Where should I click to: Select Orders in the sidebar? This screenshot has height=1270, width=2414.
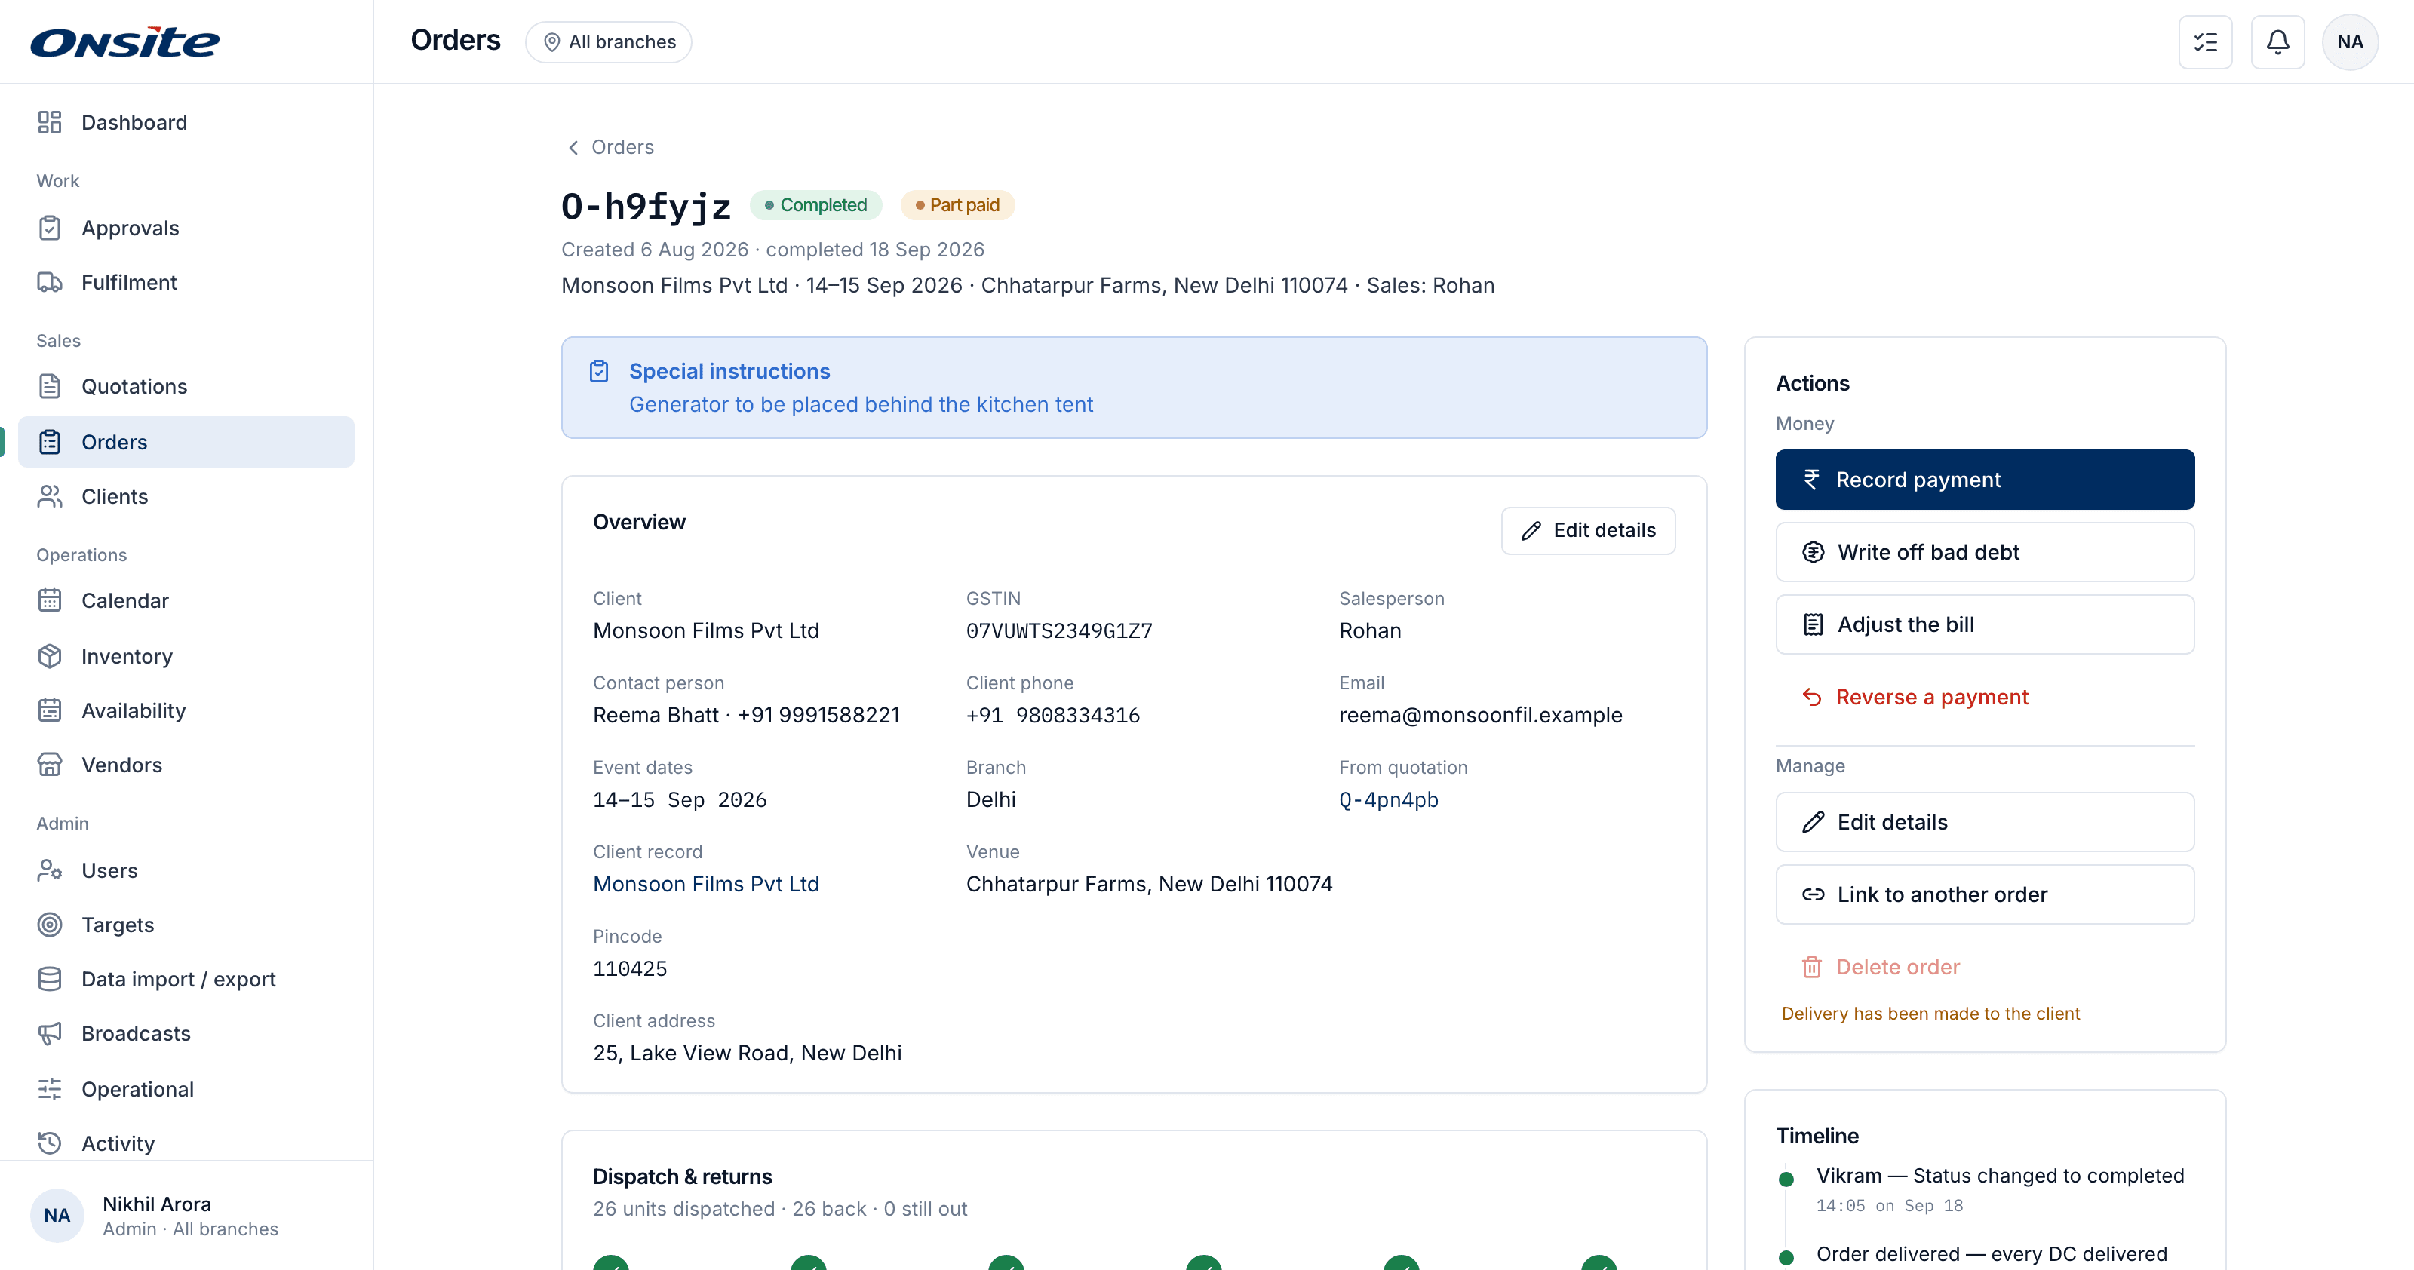pos(186,441)
